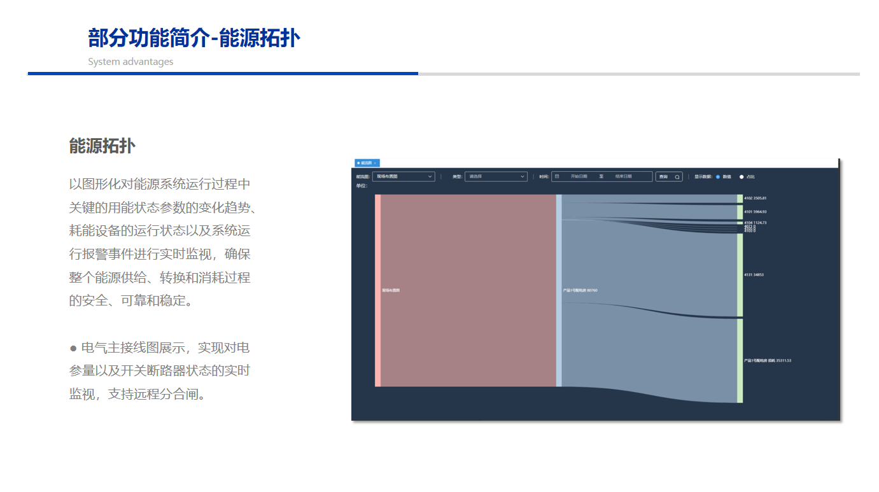Image resolution: width=879 pixels, height=492 pixels.
Task: Click the calendar icon in the date range field
Action: click(x=557, y=176)
